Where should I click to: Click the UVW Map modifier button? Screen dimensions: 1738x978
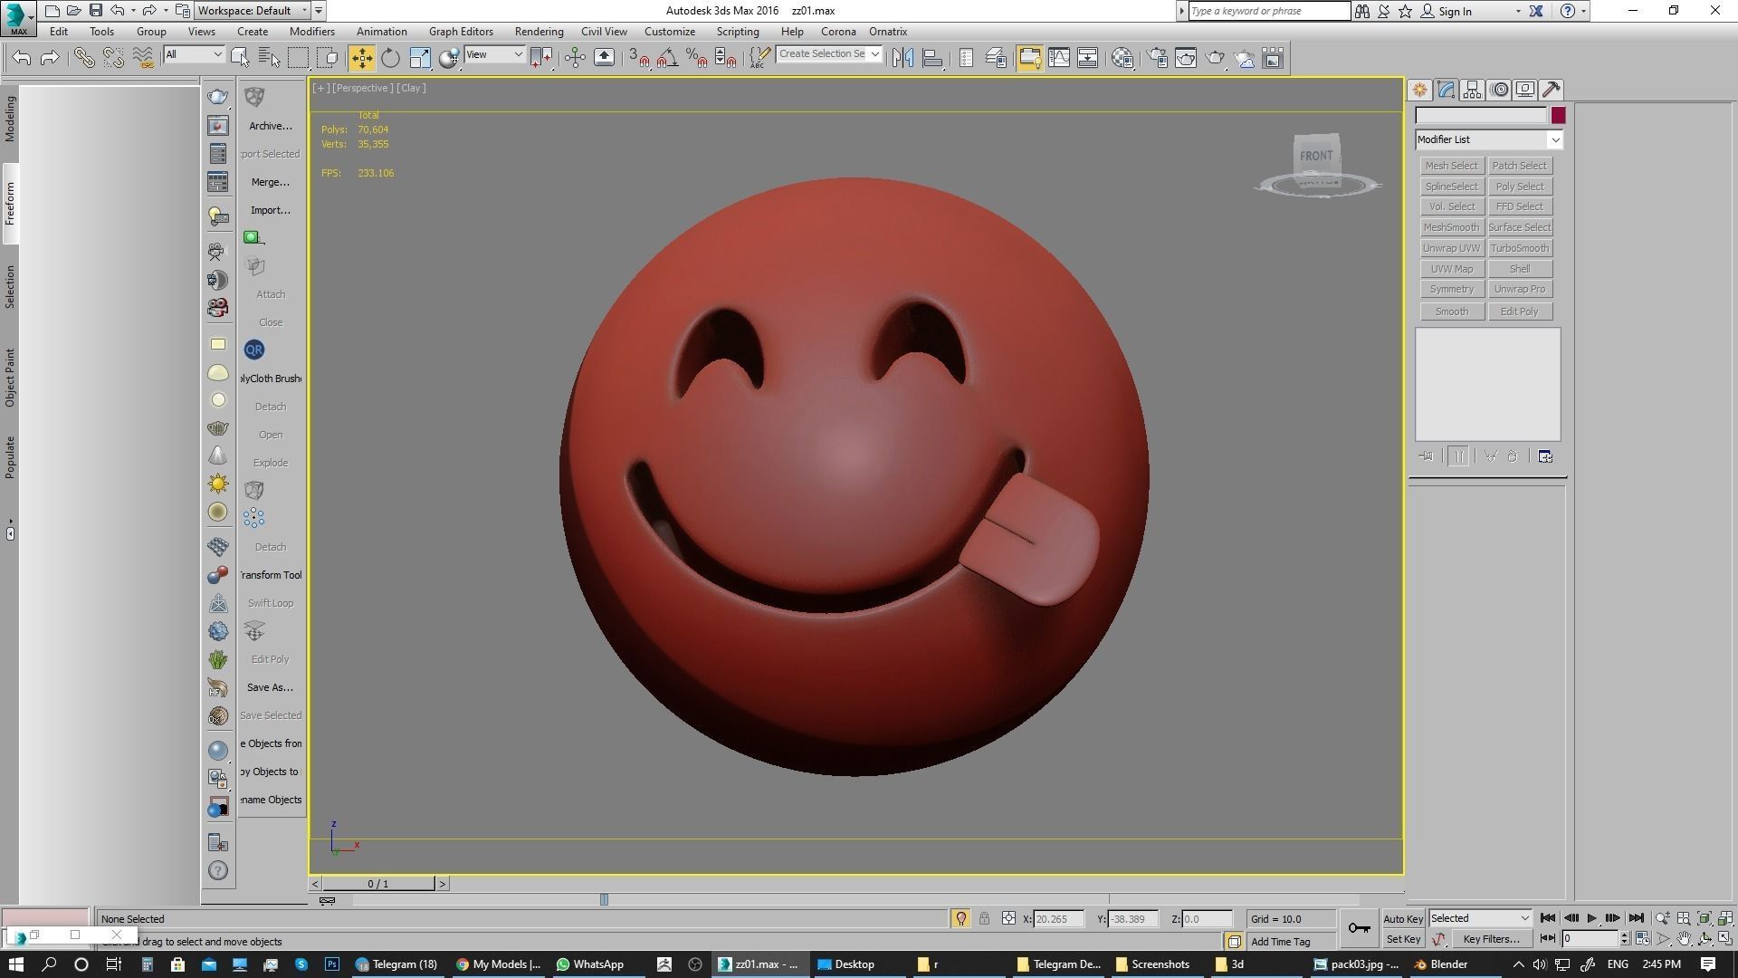pyautogui.click(x=1451, y=269)
